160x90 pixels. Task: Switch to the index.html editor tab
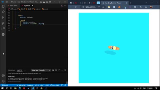click(x=13, y=5)
